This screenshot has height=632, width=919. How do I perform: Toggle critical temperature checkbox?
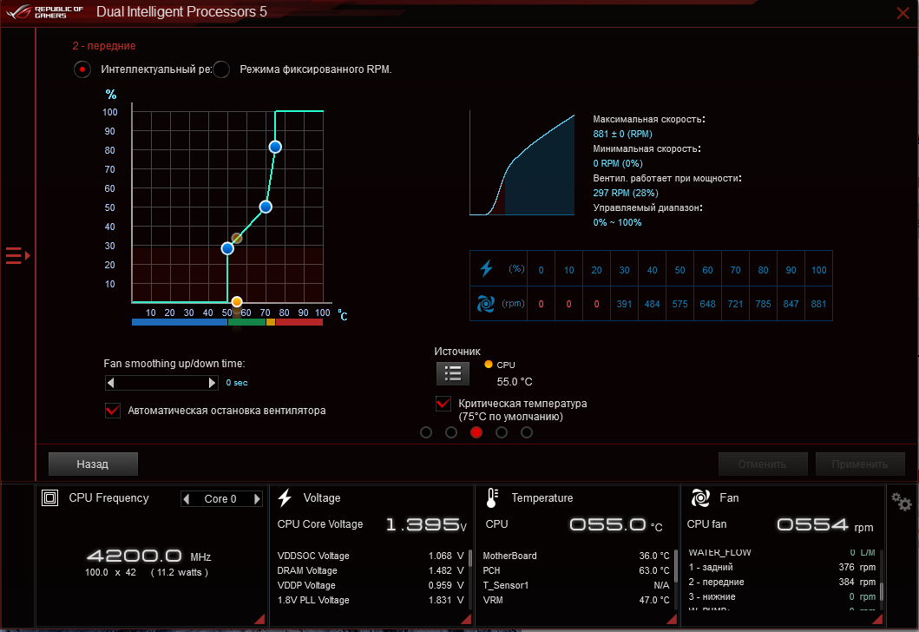[x=443, y=404]
